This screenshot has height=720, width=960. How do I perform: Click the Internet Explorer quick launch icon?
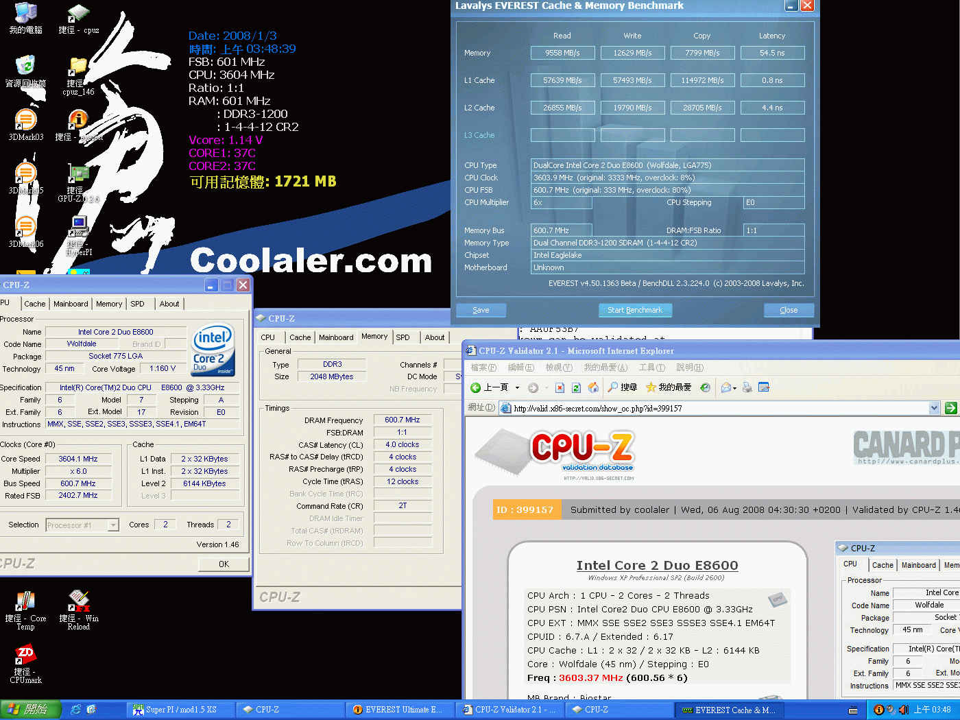[75, 710]
